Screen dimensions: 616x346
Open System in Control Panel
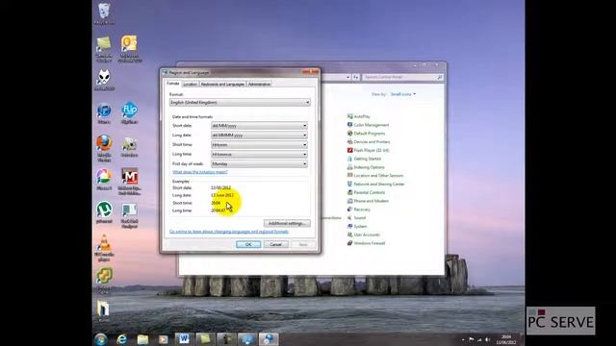pyautogui.click(x=360, y=227)
